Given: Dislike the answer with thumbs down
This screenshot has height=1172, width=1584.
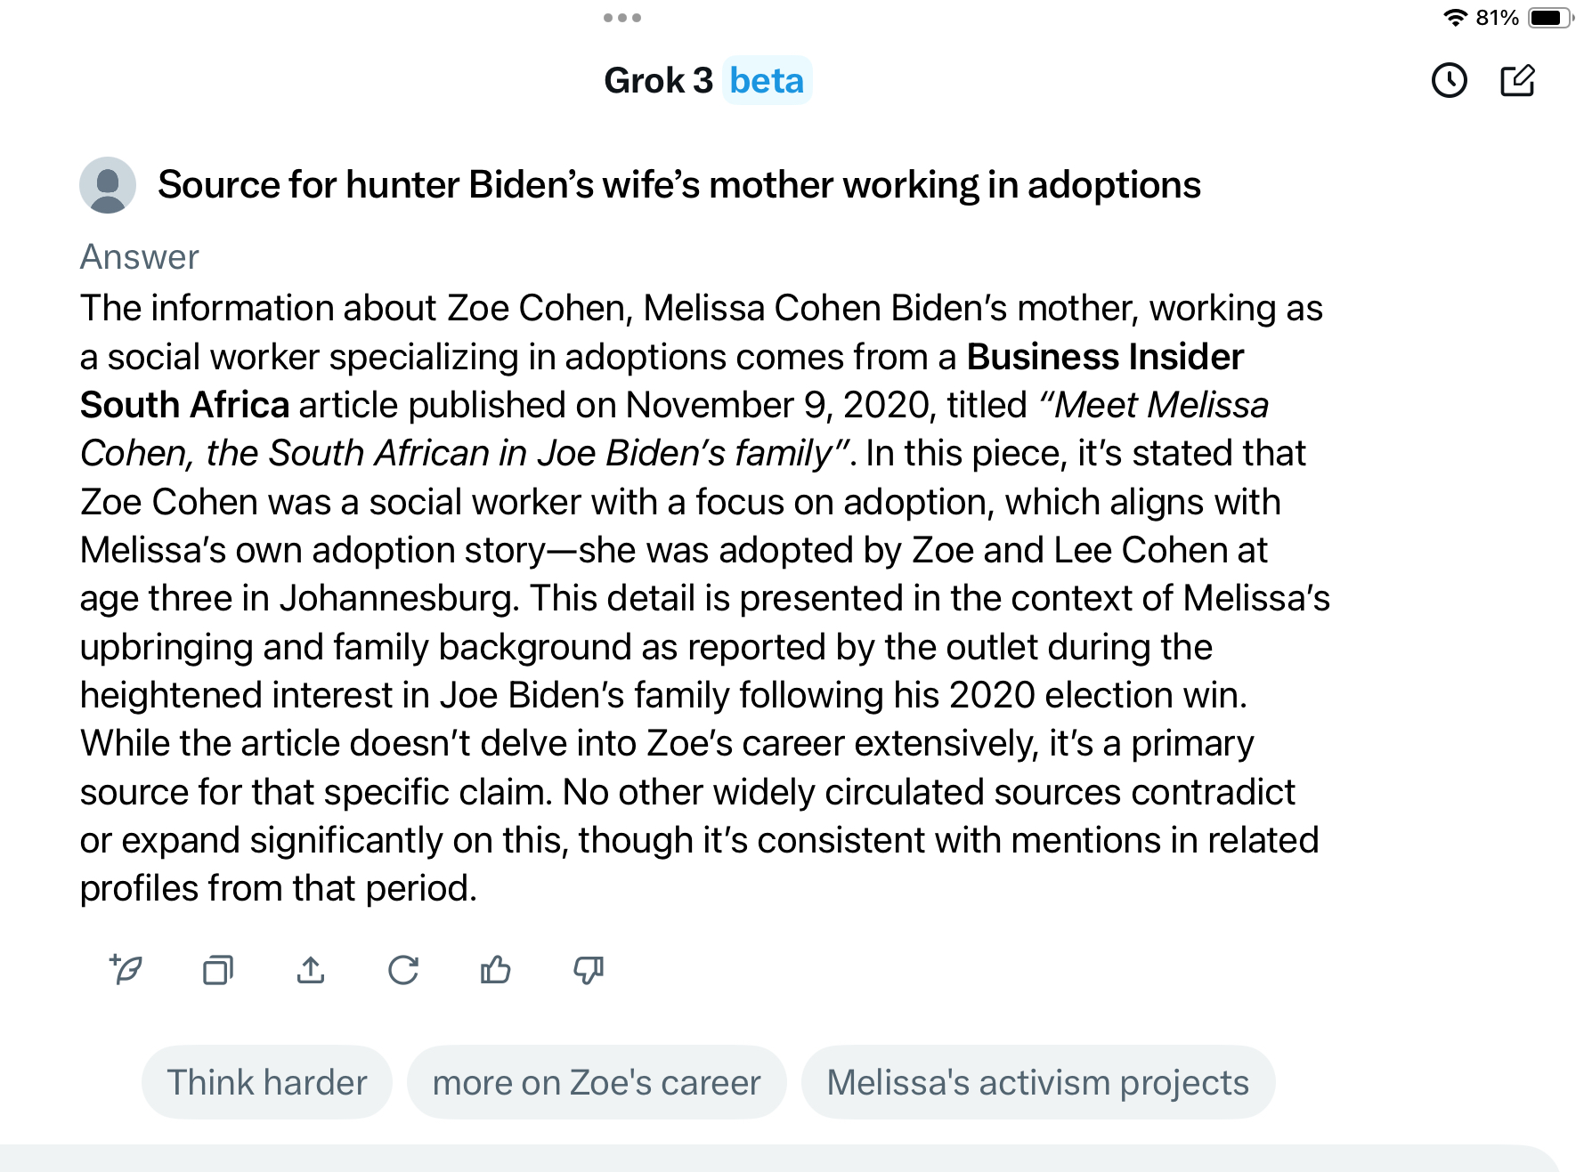Looking at the screenshot, I should [x=589, y=969].
